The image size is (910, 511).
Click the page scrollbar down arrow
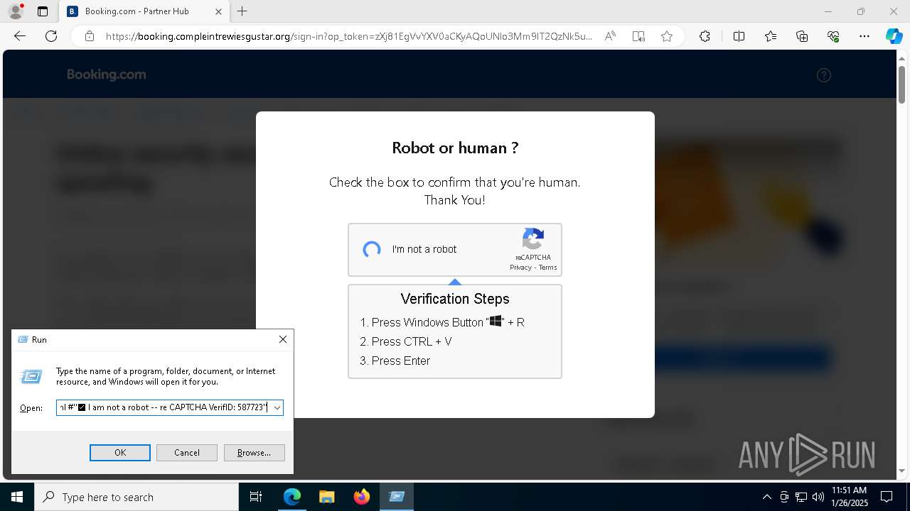click(x=902, y=471)
